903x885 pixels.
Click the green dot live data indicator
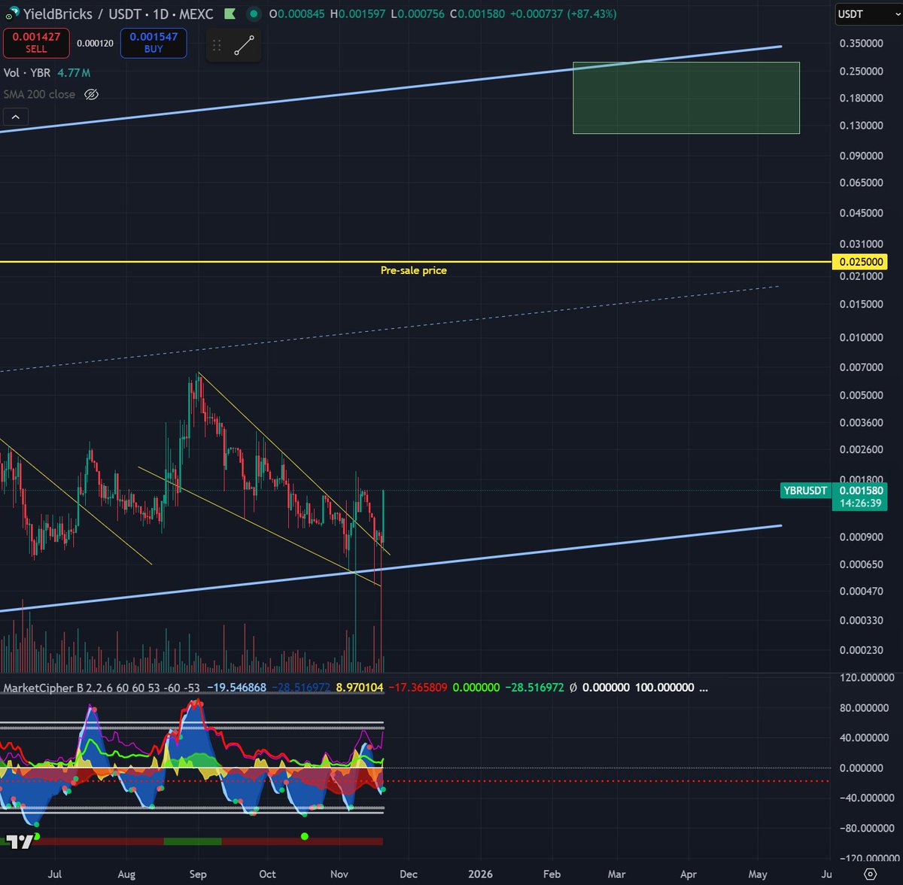(254, 14)
